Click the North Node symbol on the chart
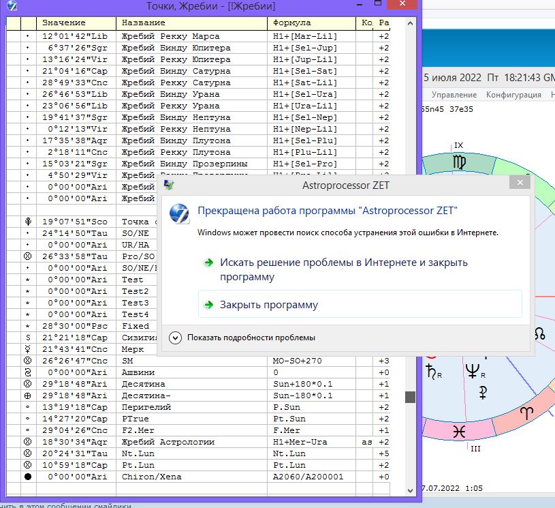The height and width of the screenshot is (508, 555). click(x=539, y=334)
